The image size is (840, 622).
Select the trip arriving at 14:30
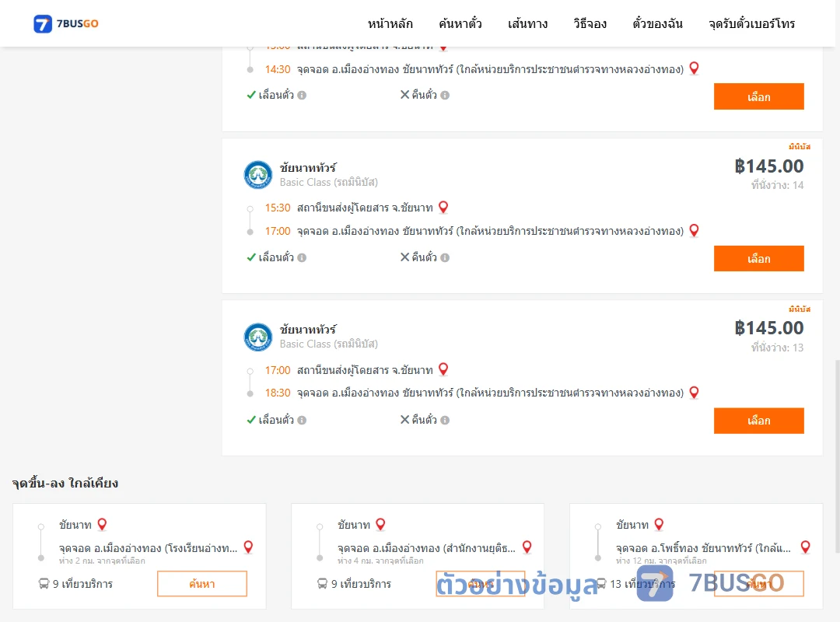[758, 96]
